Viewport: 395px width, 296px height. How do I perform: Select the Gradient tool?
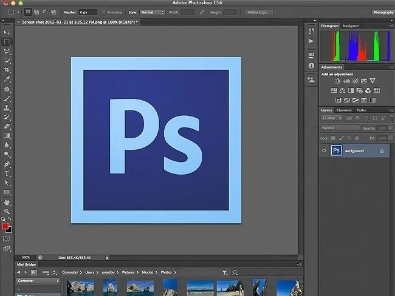pyautogui.click(x=7, y=136)
